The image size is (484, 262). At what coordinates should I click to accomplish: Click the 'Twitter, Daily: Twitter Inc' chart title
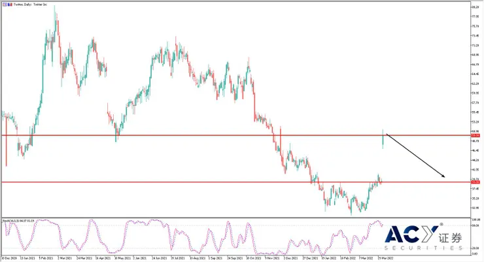[x=30, y=5]
